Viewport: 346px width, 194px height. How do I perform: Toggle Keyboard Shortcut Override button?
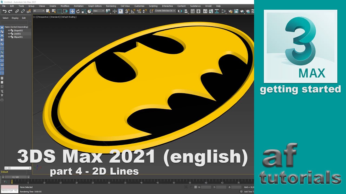[121, 11]
